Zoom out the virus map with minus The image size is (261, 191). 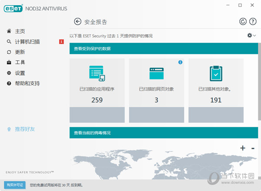tap(253, 148)
